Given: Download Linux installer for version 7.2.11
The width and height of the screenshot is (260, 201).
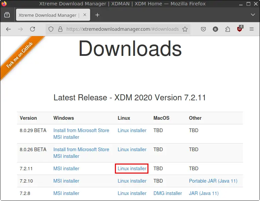Looking at the screenshot, I should pyautogui.click(x=132, y=169).
